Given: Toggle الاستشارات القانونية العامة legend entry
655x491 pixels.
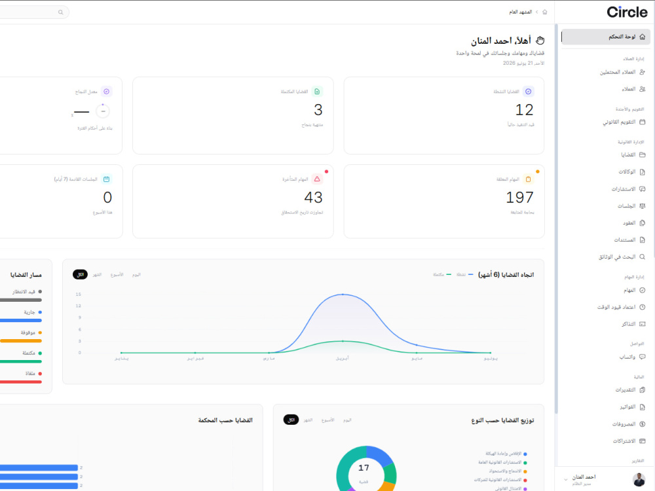Looking at the screenshot, I should [502, 463].
